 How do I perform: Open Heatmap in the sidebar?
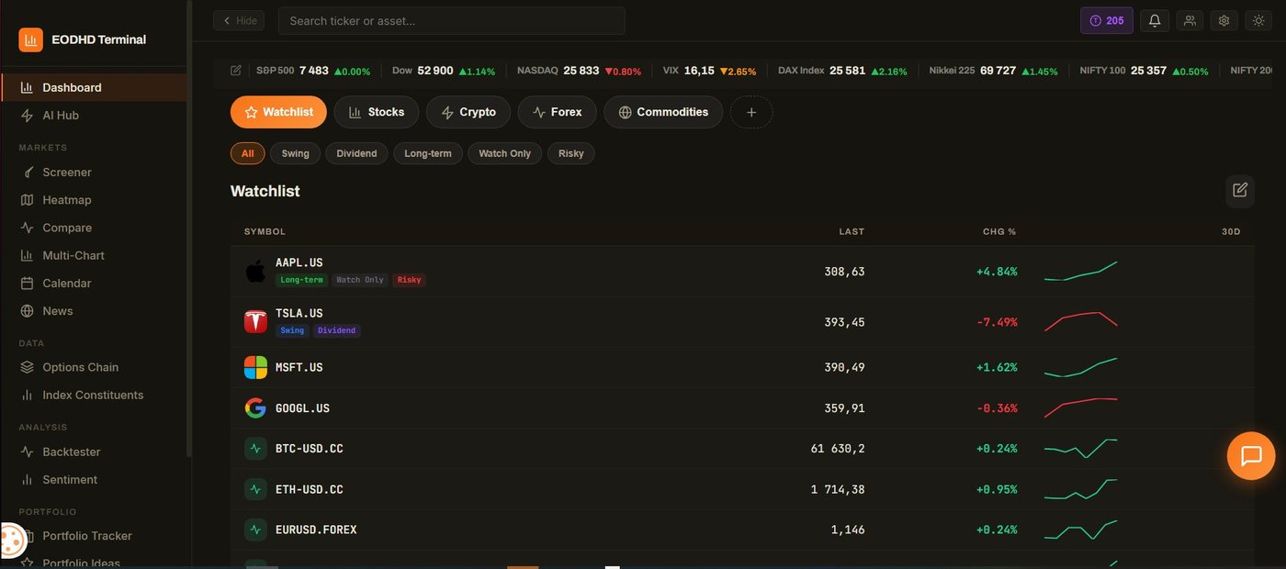(94, 199)
